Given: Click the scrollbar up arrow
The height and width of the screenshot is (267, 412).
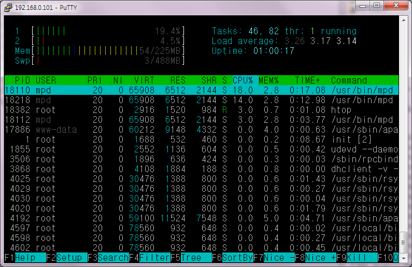Looking at the screenshot, I should [x=403, y=20].
